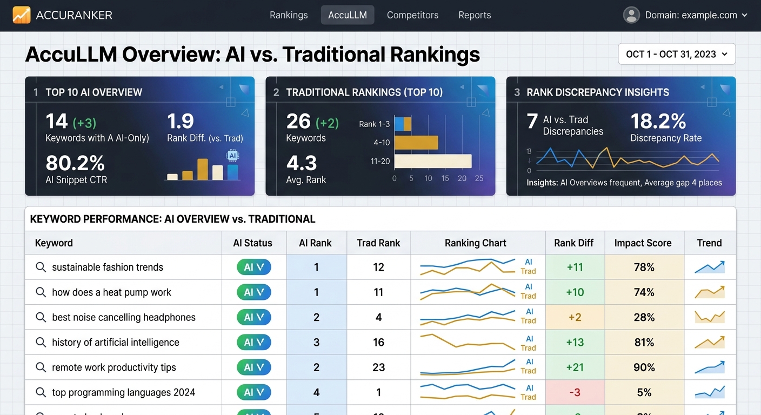Viewport: 761px width, 415px height.
Task: Click the magnifier icon beside 'remote work productivity tips'
Action: [x=41, y=367]
